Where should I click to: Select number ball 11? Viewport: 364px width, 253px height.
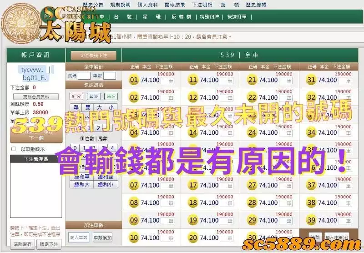[x=193, y=80]
